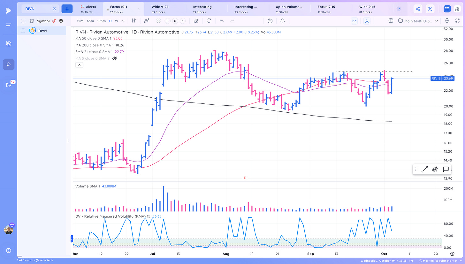This screenshot has width=465, height=264.
Task: Check the select-all checkbox by Symbol
Action: point(23,21)
